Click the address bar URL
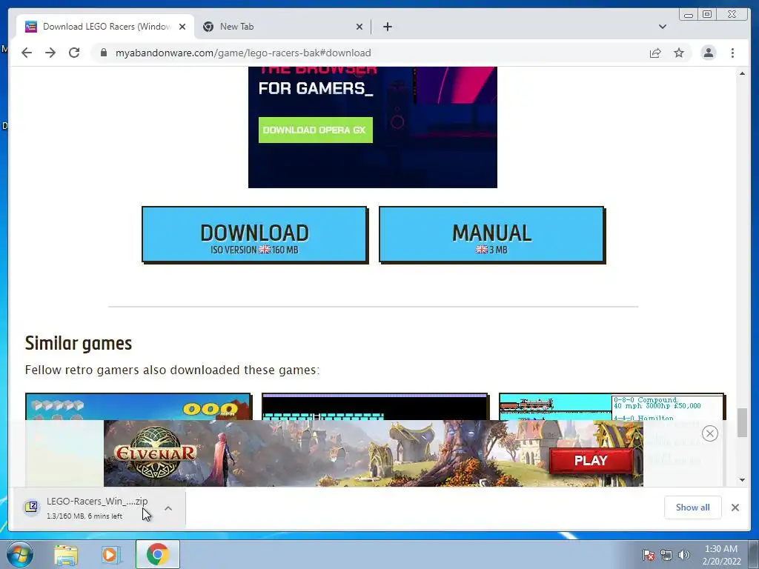This screenshot has height=569, width=759. [243, 53]
